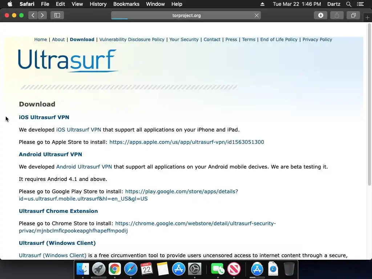Open the View menu
Image resolution: width=372 pixels, height=279 pixels.
tap(77, 4)
